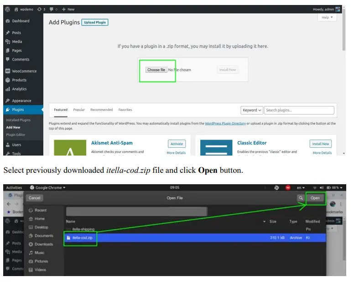Click the volume icon in top bar

point(322,188)
